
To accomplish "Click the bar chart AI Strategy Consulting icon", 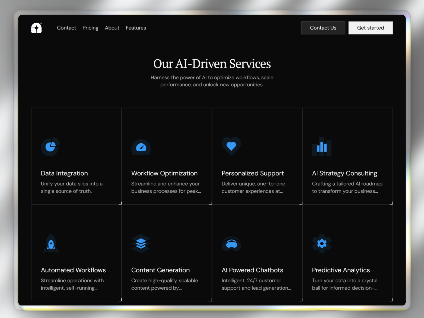I will pos(322,147).
